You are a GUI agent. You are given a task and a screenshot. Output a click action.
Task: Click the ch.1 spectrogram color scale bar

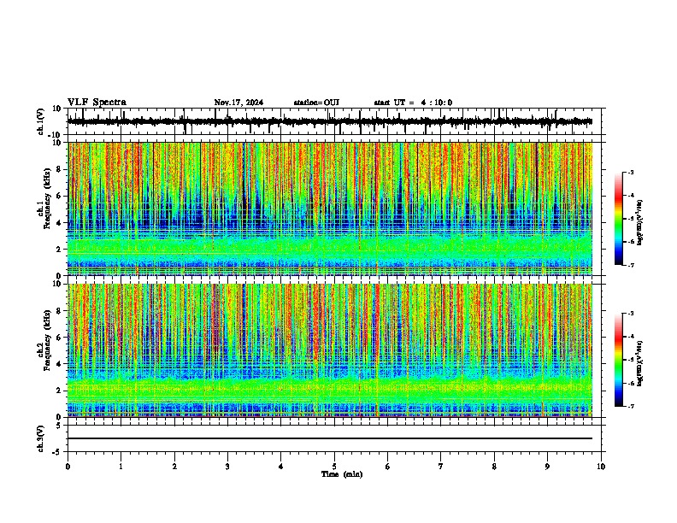click(x=618, y=219)
